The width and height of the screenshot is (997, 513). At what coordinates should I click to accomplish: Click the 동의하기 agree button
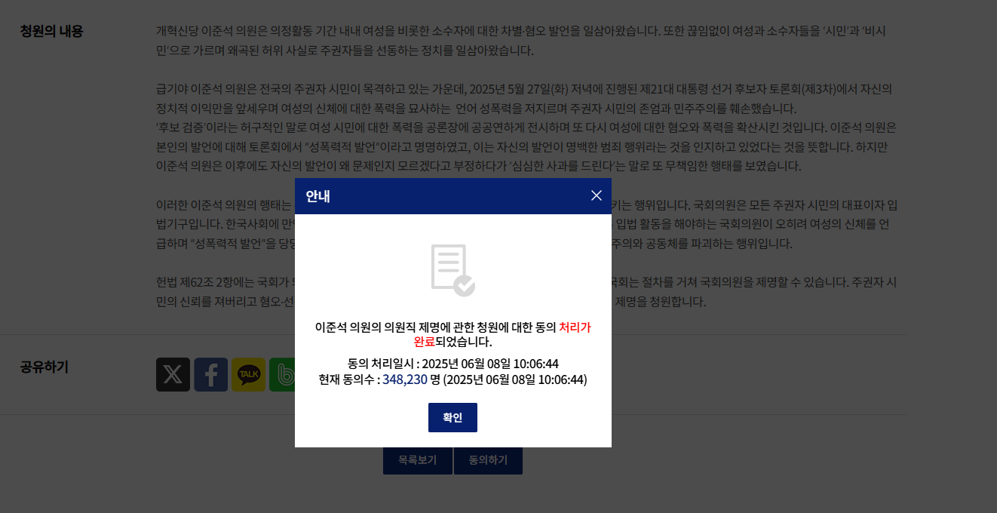tap(487, 460)
